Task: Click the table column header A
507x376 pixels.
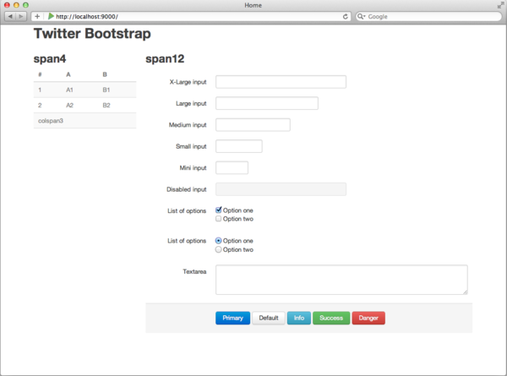Action: [x=68, y=74]
